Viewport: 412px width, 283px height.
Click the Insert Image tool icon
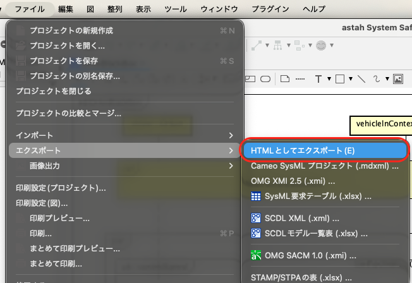tap(398, 79)
